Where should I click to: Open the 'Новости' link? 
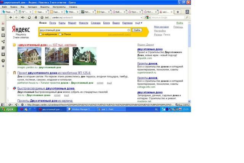point(83,23)
